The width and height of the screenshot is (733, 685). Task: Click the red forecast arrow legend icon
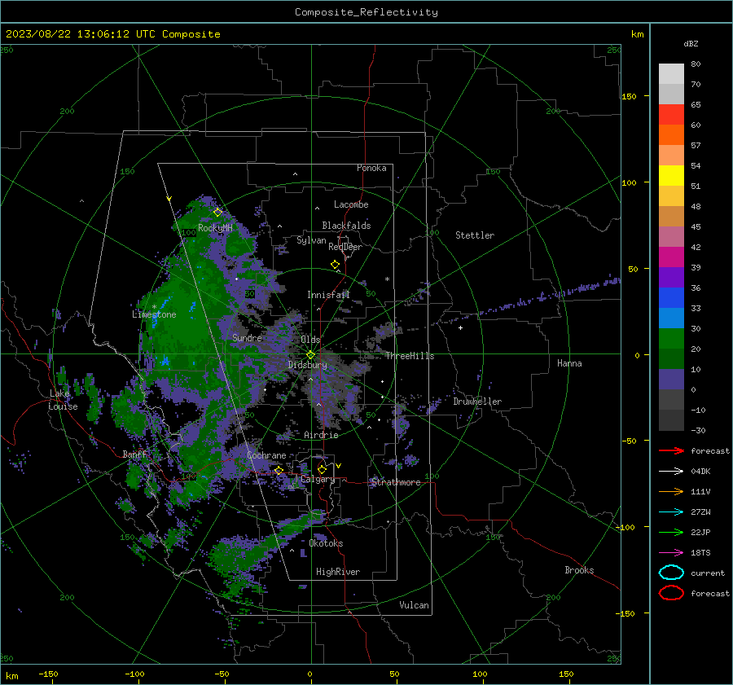pos(671,450)
